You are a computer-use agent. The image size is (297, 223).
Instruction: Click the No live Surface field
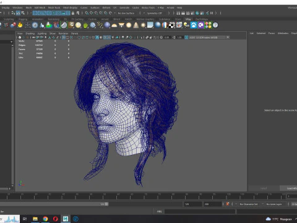point(126,13)
